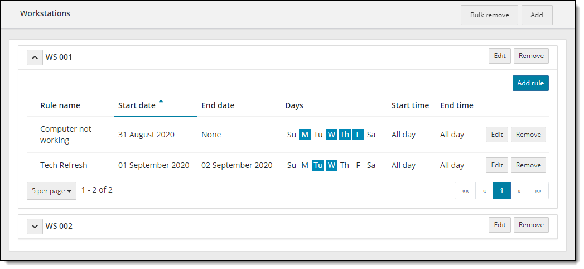Toggle Tuesday on Tech Refresh rule

318,165
